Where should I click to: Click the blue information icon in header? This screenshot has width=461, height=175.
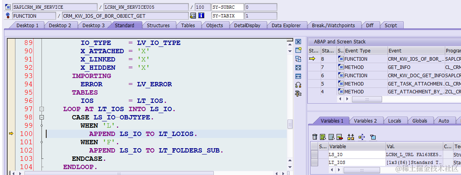point(201,15)
